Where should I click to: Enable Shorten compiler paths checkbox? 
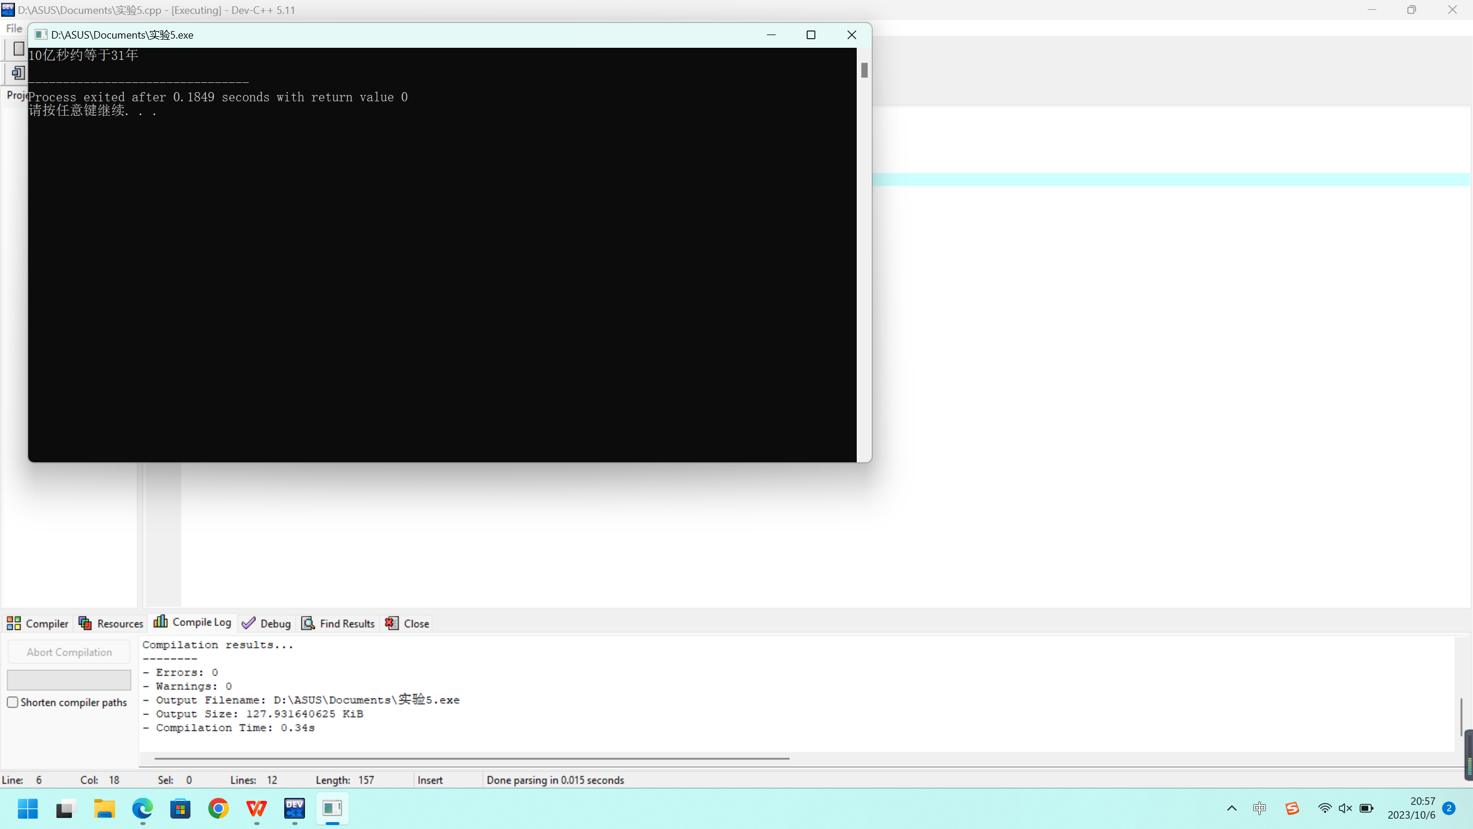click(13, 702)
